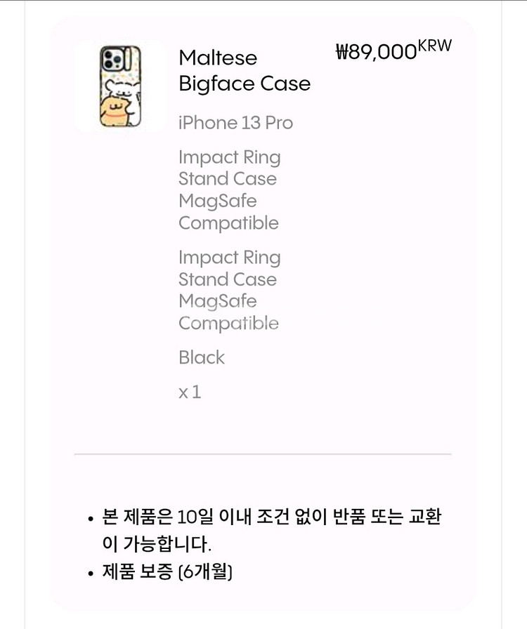
Task: Click the divider line above the policy notes
Action: pos(263,454)
